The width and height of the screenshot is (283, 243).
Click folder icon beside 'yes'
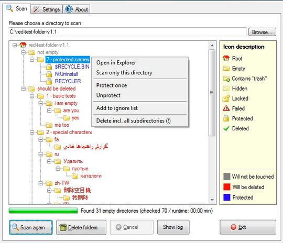66,118
